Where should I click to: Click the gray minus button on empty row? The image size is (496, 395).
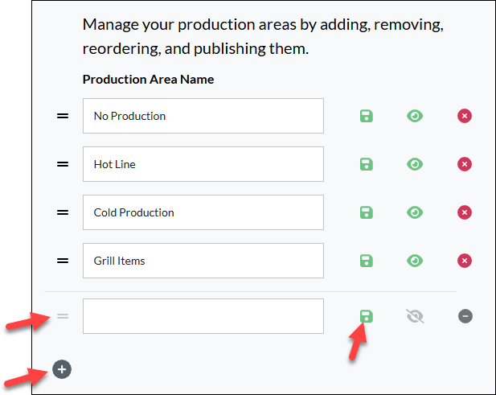click(465, 316)
